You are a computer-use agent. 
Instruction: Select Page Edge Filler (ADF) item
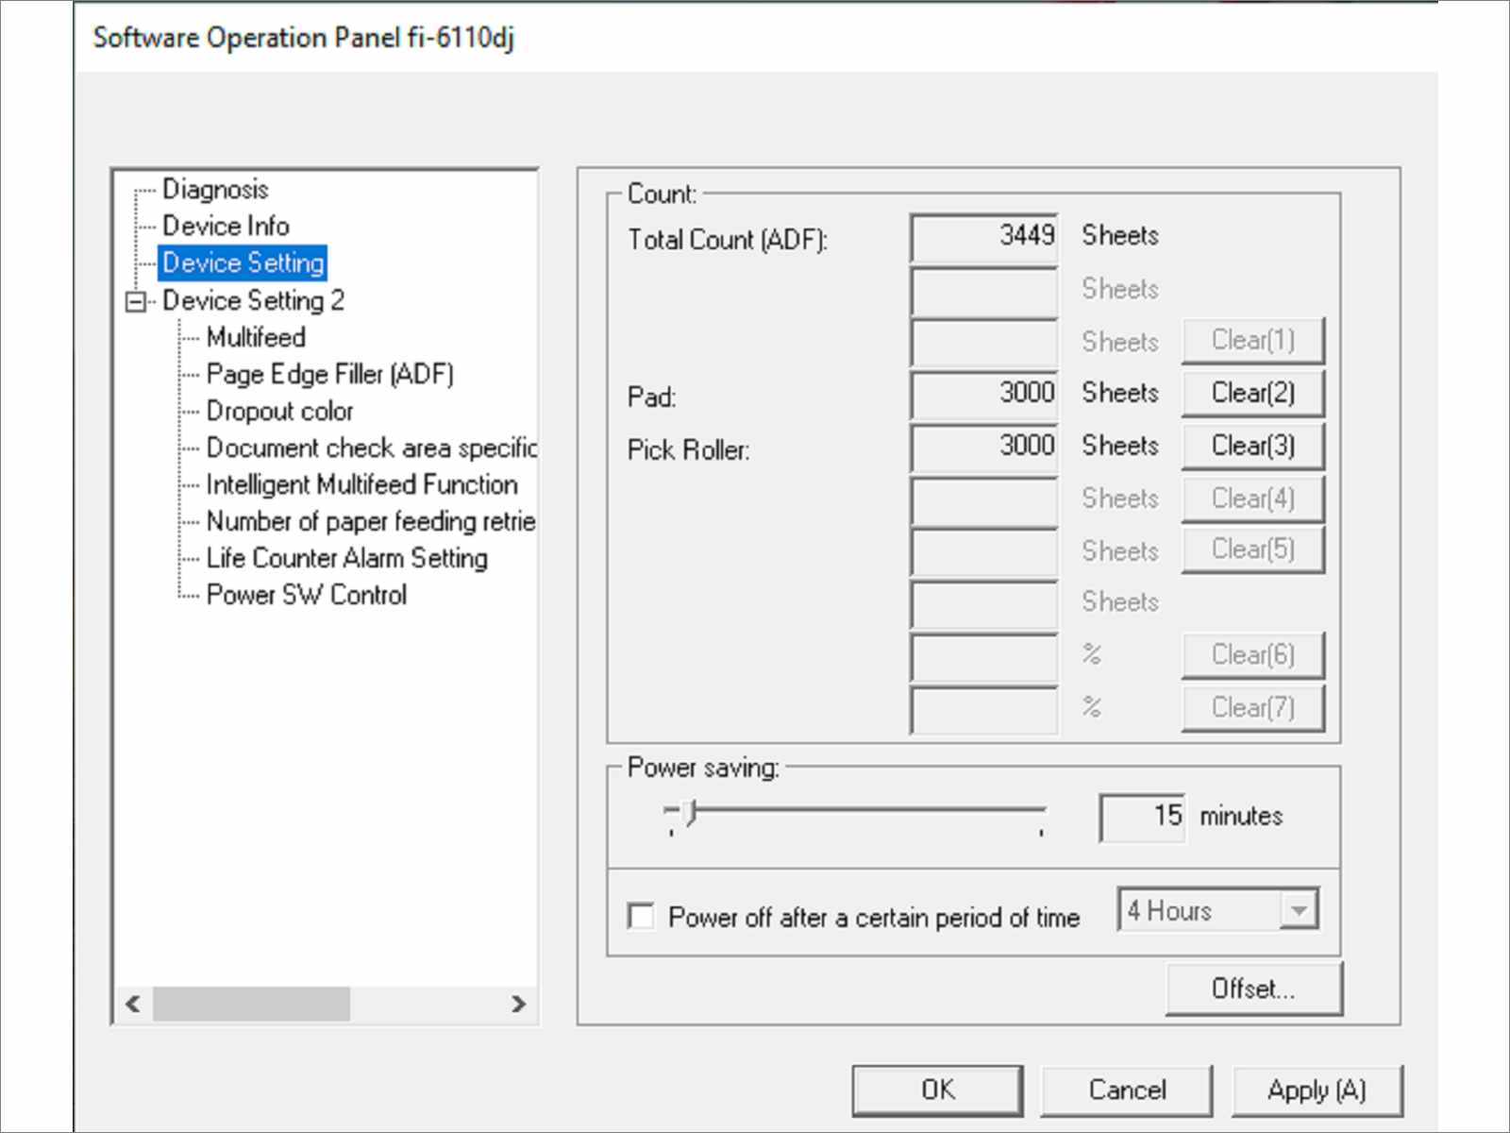[x=329, y=374]
